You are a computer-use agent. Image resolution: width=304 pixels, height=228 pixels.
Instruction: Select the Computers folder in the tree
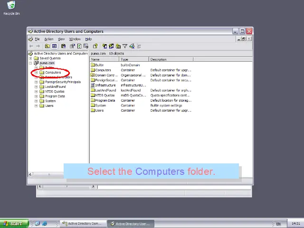coord(53,73)
